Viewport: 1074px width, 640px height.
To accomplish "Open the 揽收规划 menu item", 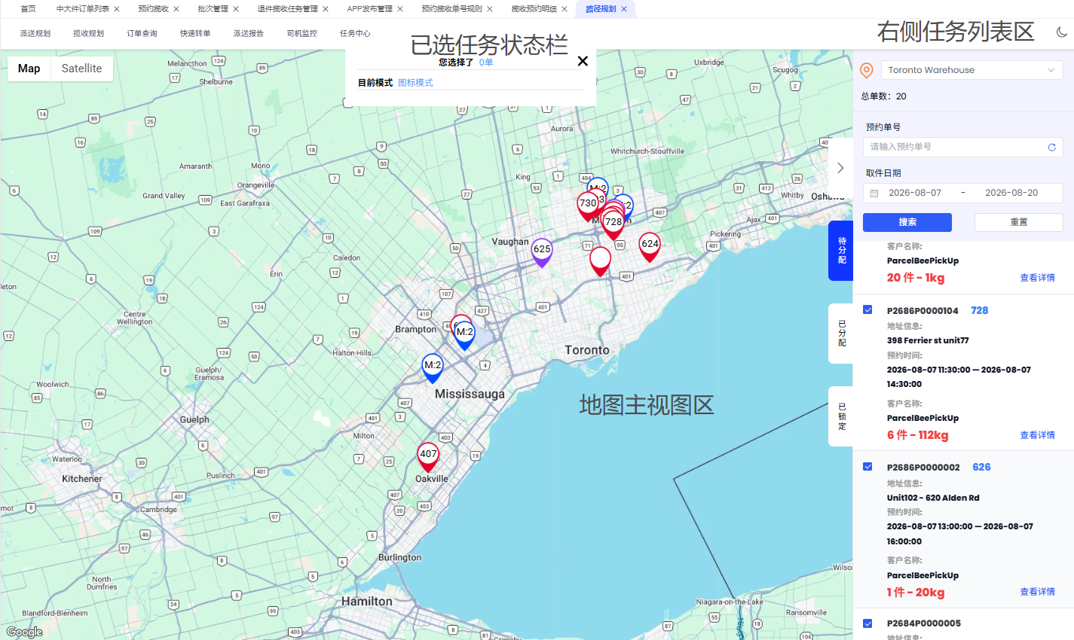I will 88,33.
